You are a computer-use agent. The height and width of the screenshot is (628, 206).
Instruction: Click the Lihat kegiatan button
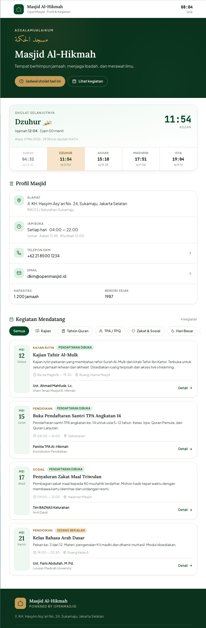tap(88, 81)
